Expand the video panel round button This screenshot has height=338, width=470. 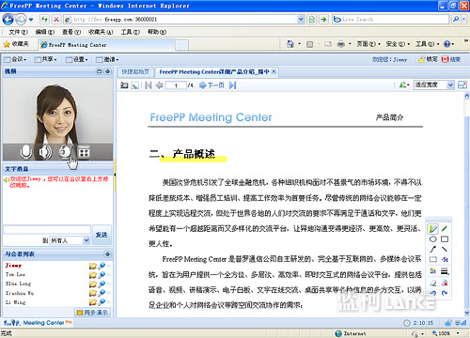click(x=107, y=71)
